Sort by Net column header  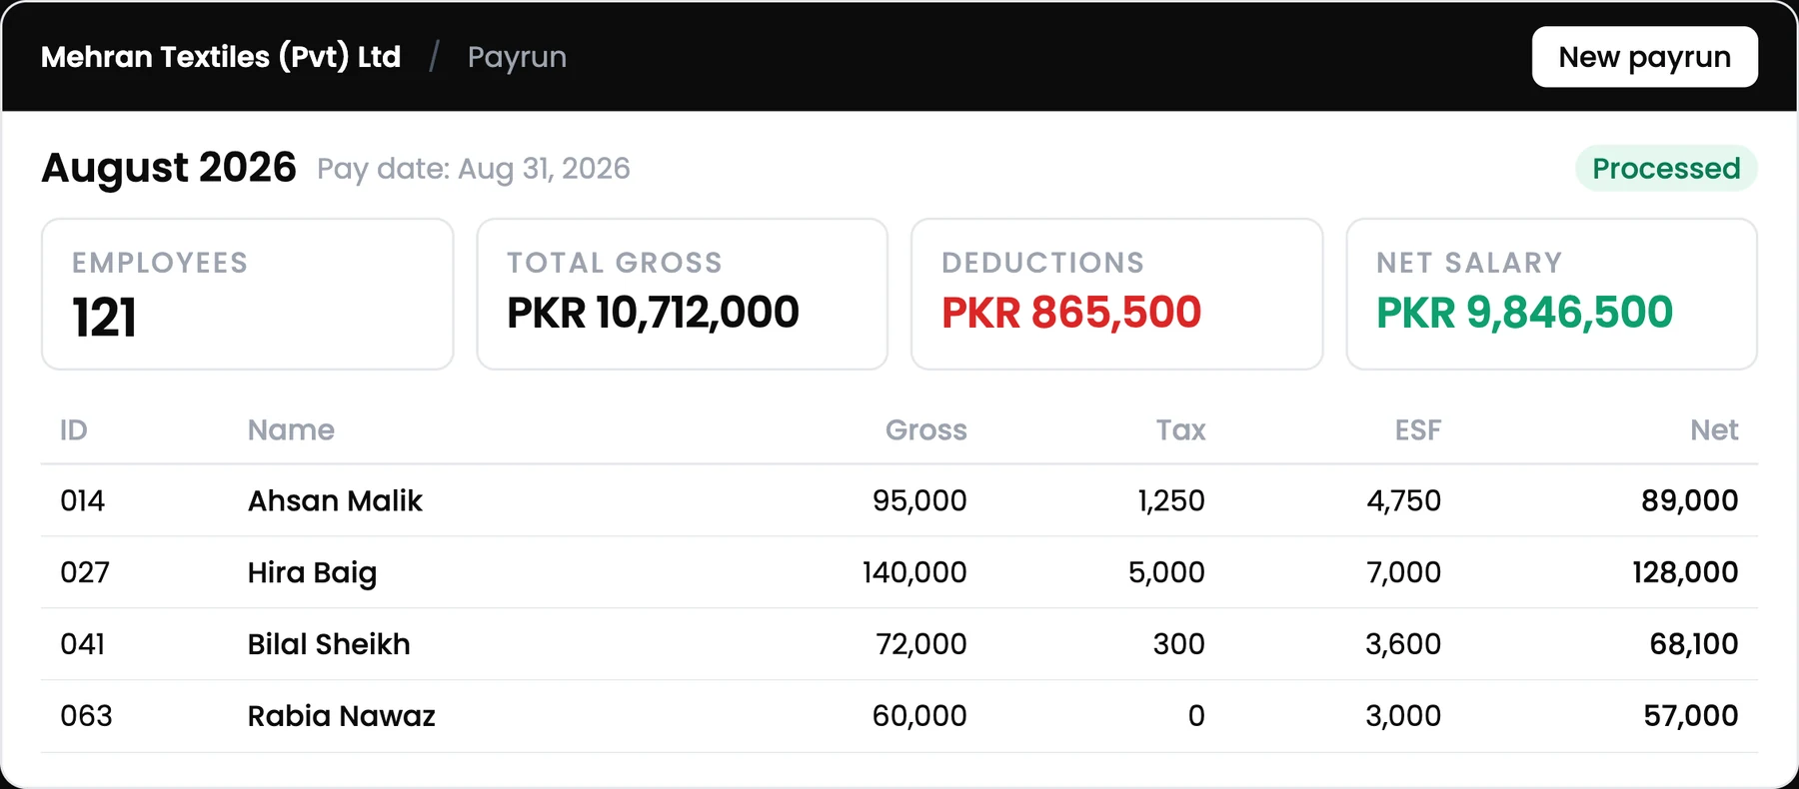click(x=1714, y=429)
